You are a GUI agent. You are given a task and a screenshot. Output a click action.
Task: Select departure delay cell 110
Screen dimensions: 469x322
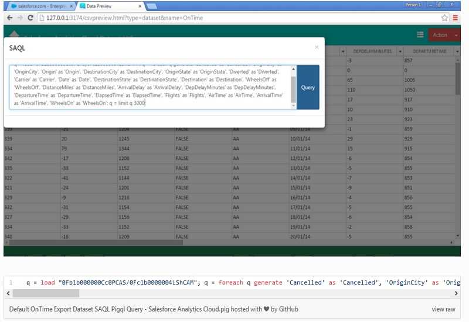point(375,90)
